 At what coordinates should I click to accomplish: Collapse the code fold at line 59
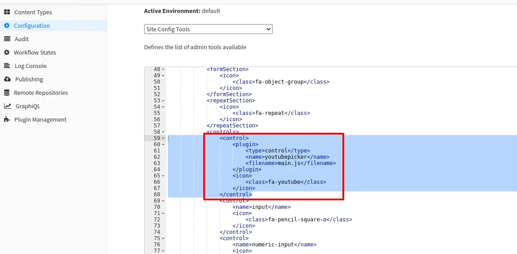point(163,138)
